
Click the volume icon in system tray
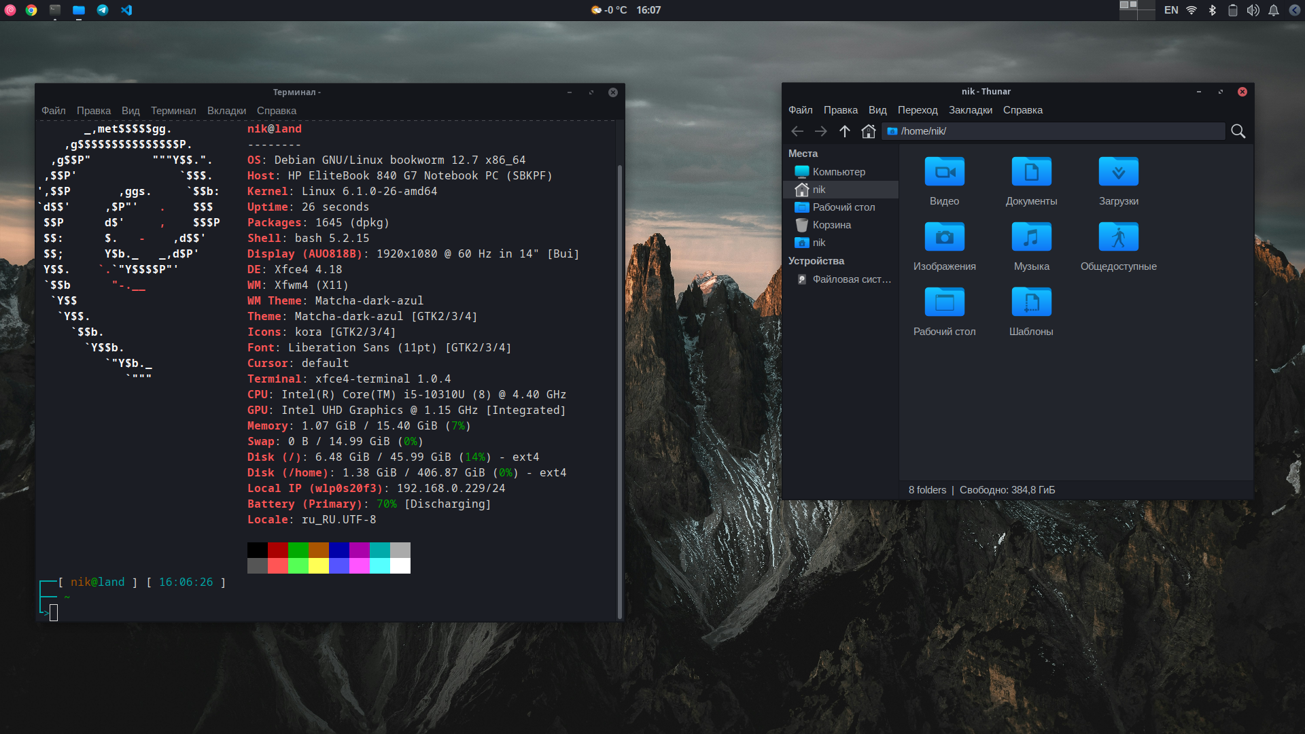click(1253, 10)
